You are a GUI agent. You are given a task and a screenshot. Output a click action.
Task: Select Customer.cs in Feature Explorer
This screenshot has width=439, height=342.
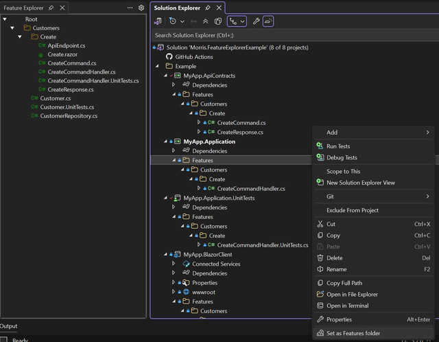(x=55, y=98)
